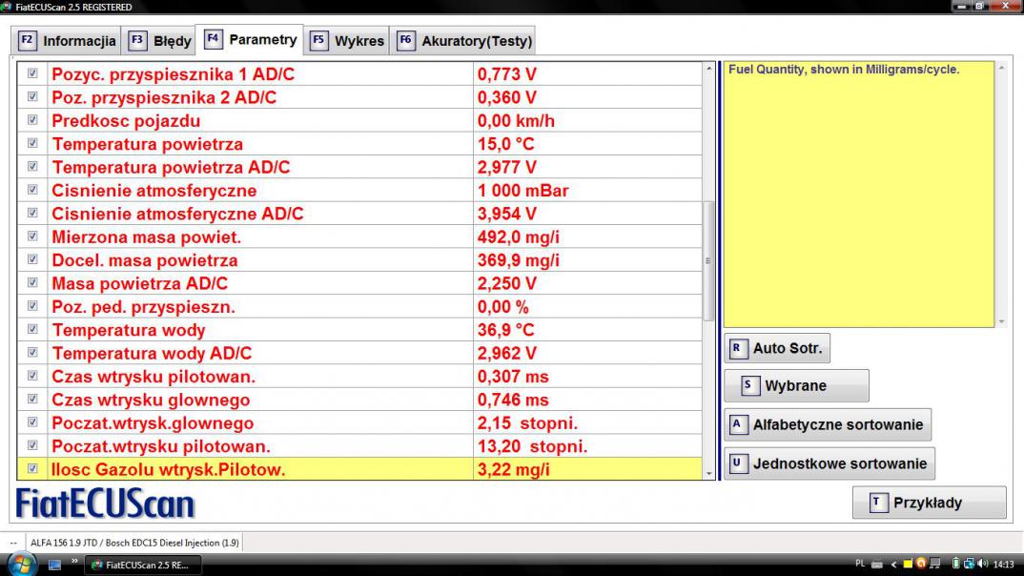Uncheck Temperatura wody AD/C checkbox
Screen dimensions: 1024x576
point(32,353)
